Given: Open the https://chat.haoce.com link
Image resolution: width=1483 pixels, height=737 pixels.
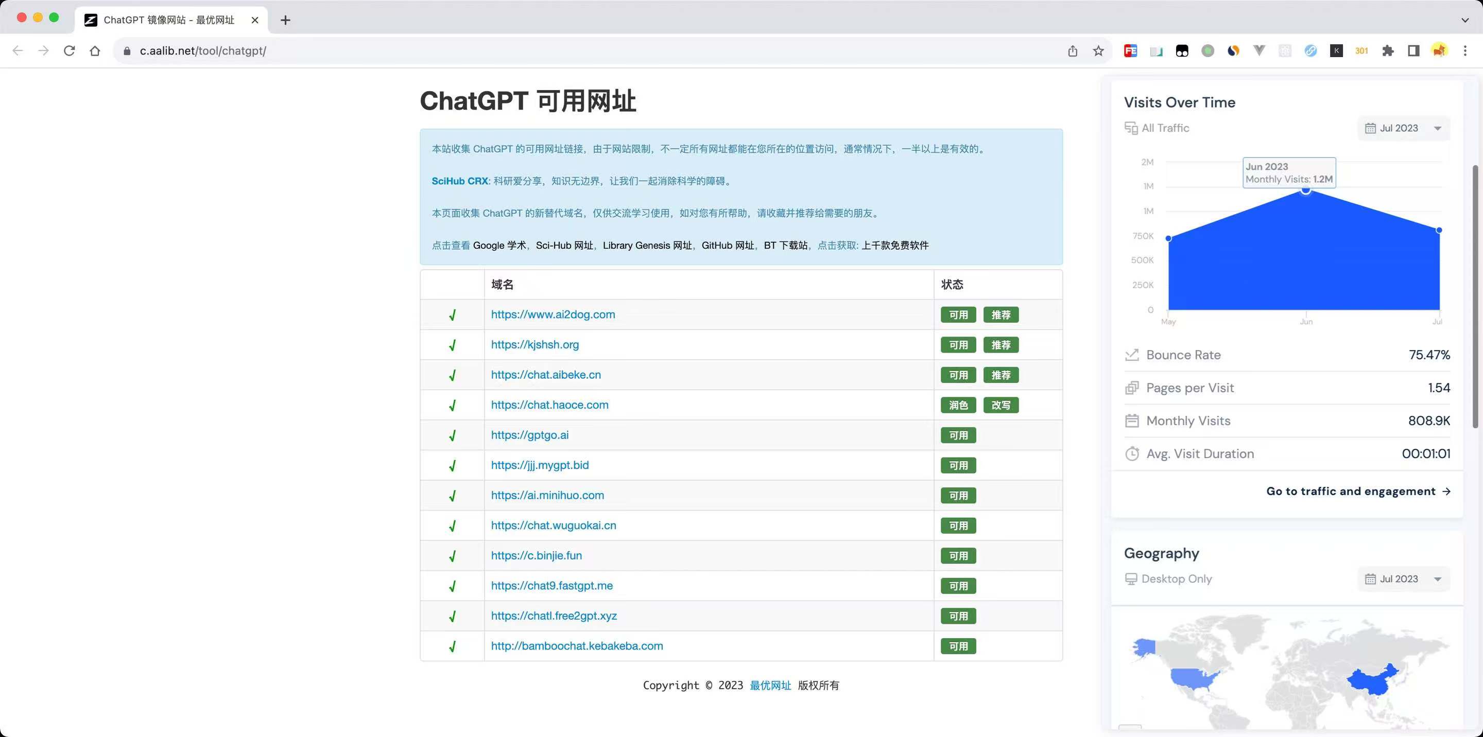Looking at the screenshot, I should click(x=549, y=405).
